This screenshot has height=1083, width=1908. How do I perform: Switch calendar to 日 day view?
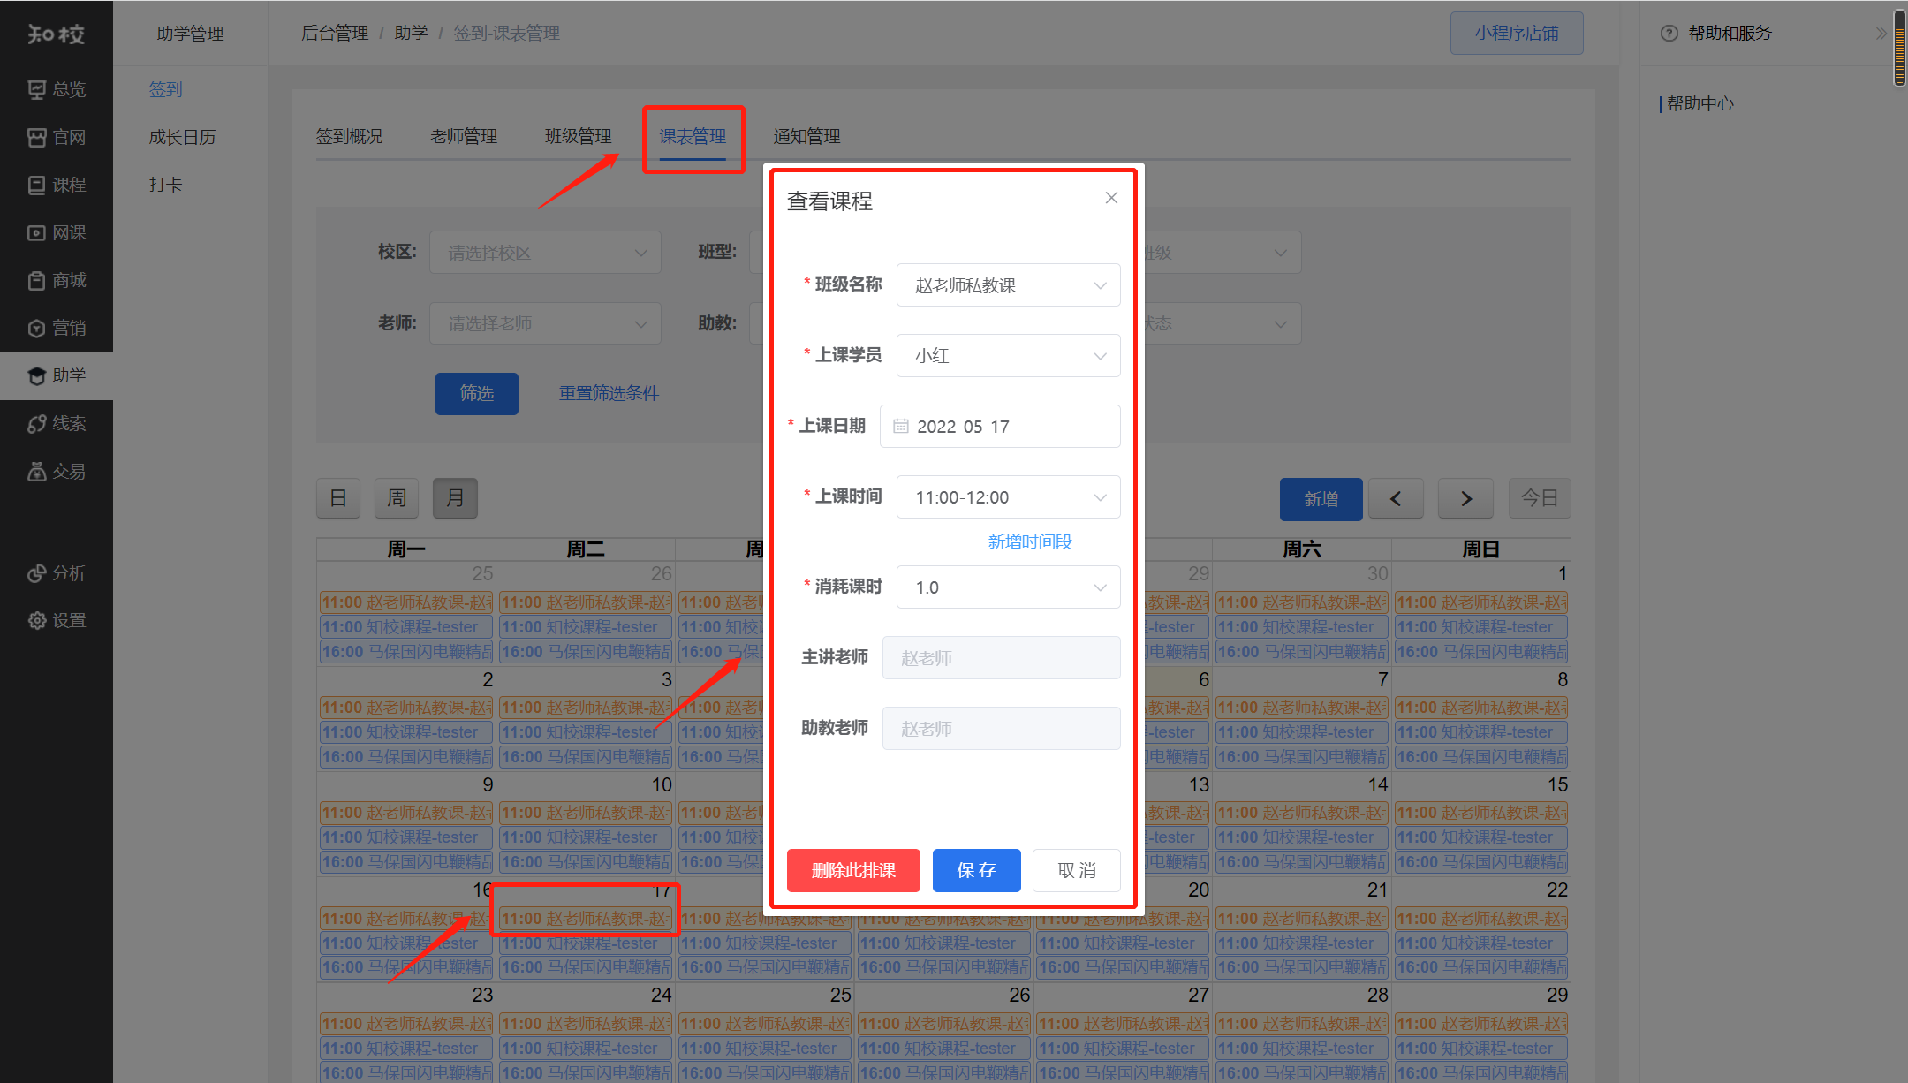coord(338,498)
